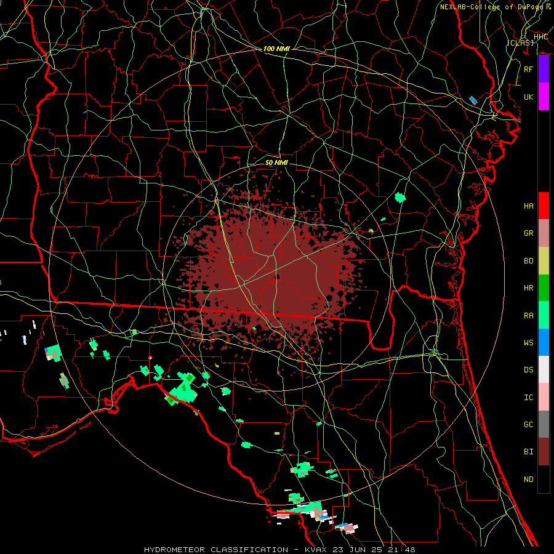Click the 100 NMI range ring label

(276, 49)
